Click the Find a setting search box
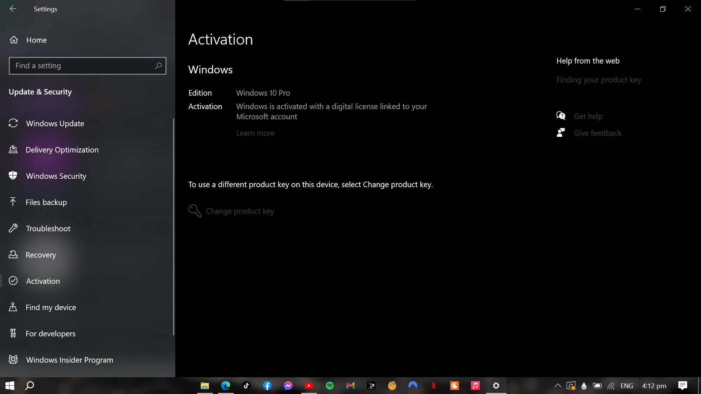 (x=88, y=66)
